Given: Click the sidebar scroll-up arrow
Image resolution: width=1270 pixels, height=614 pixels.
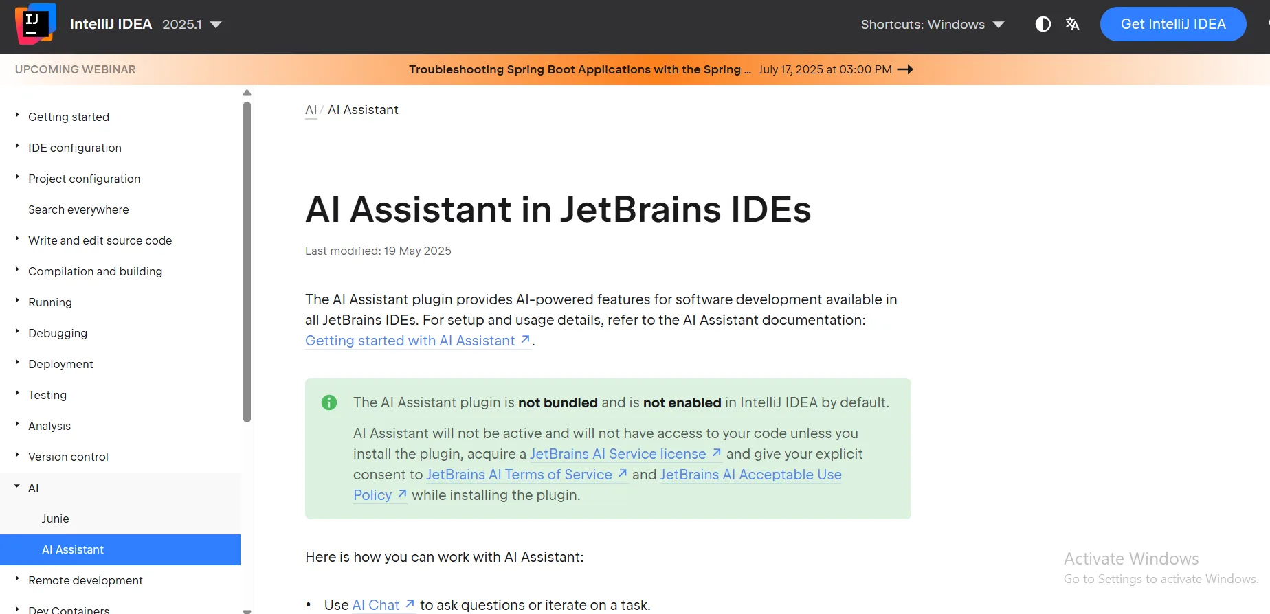Looking at the screenshot, I should (x=247, y=93).
